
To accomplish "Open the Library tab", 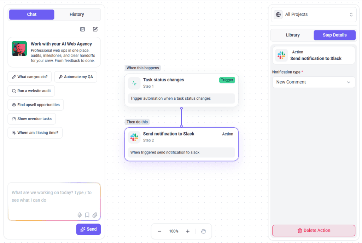I will [292, 35].
